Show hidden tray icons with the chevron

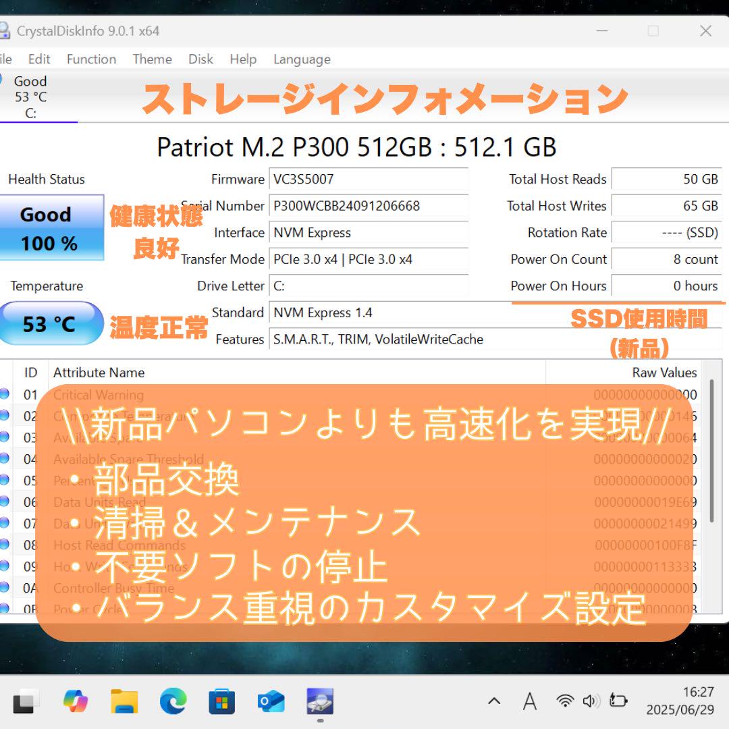pyautogui.click(x=494, y=701)
